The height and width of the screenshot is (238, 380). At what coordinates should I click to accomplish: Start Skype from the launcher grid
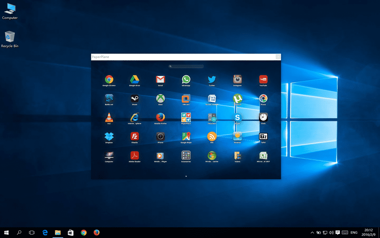[x=237, y=118]
